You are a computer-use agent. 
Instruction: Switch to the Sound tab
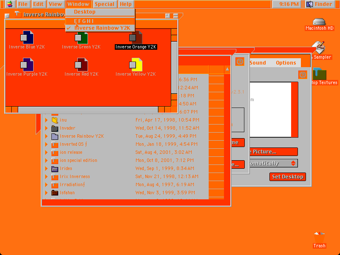tap(258, 62)
